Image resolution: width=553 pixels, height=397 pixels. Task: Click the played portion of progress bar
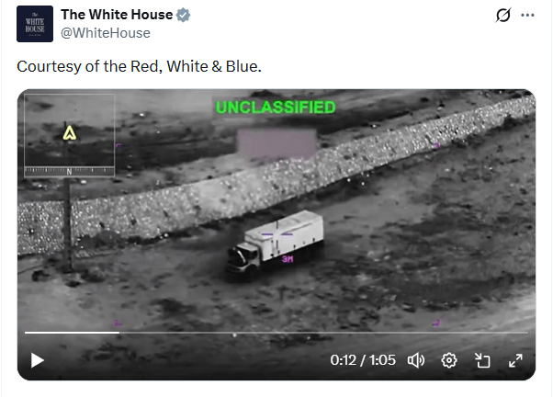point(72,333)
